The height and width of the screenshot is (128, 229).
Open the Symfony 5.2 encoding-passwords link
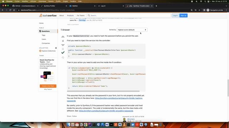pyautogui.click(x=106, y=111)
